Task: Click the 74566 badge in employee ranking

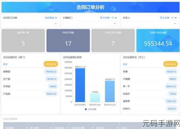Action: click(x=173, y=94)
